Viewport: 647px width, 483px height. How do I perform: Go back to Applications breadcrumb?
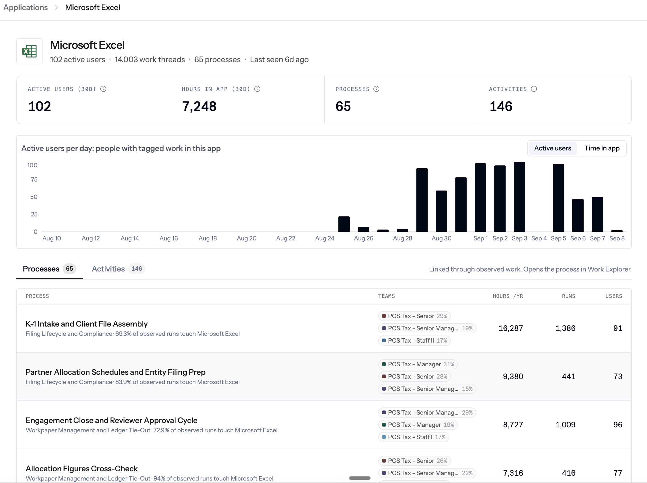pos(25,7)
